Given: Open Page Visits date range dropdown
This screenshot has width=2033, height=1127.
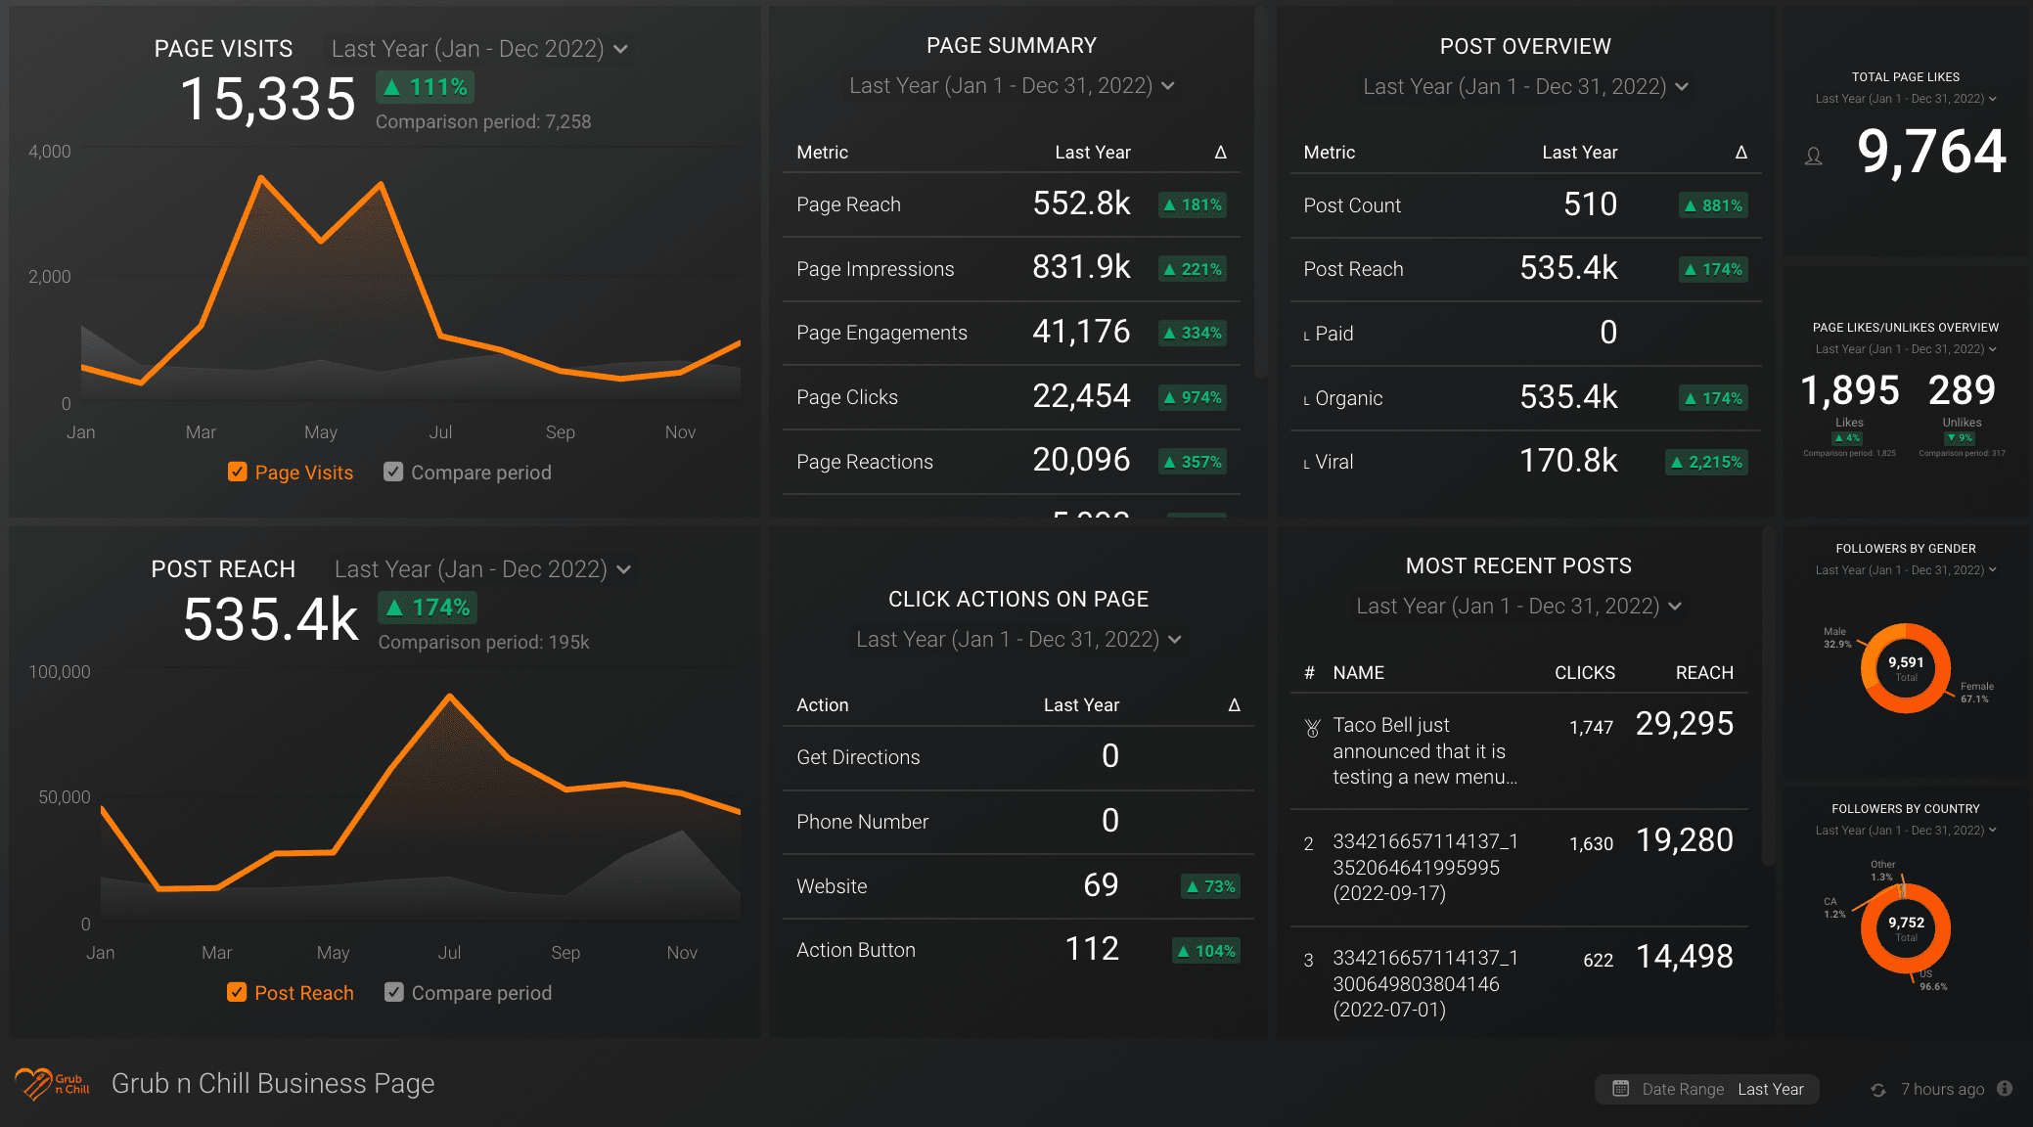Looking at the screenshot, I should [479, 49].
